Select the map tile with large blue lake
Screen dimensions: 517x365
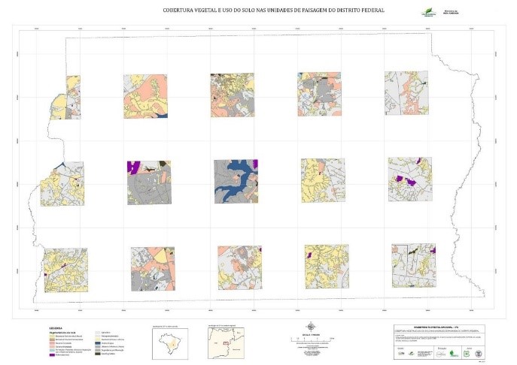[x=236, y=182]
